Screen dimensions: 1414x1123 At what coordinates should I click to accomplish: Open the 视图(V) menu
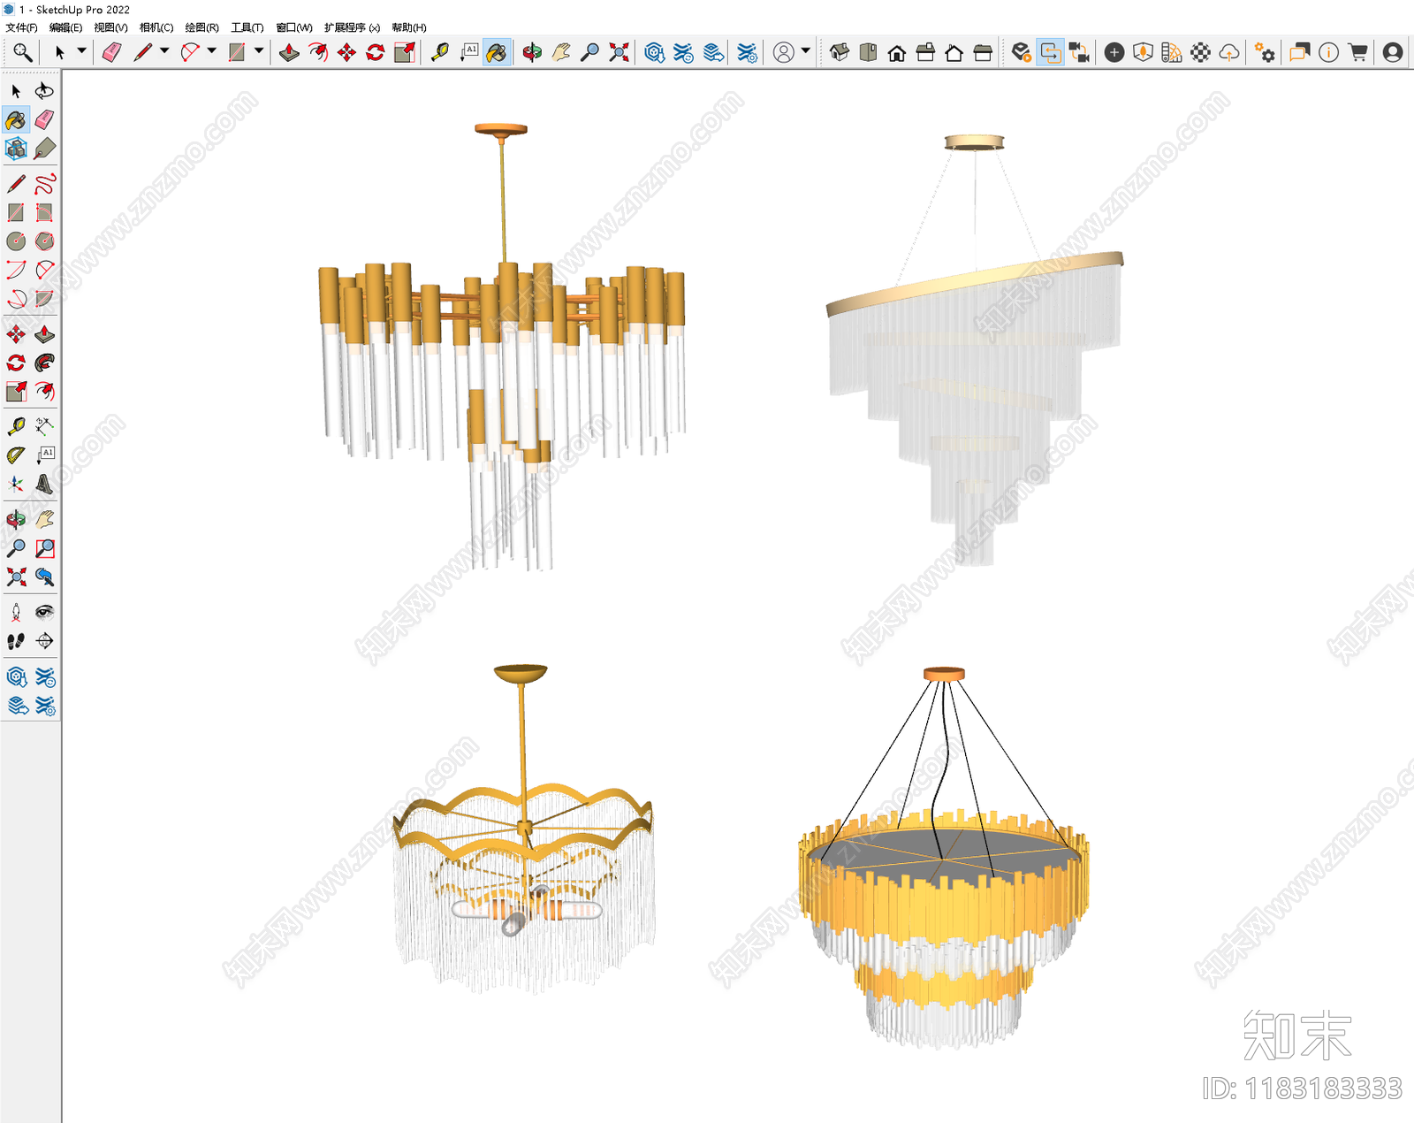[x=110, y=27]
